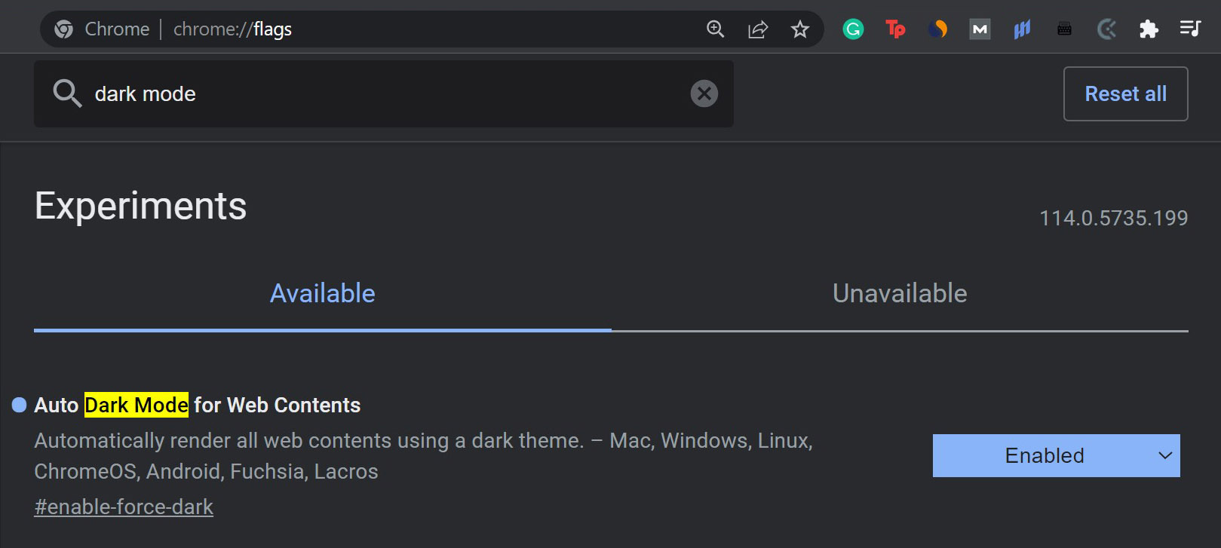Open the red Tp extension icon
The width and height of the screenshot is (1221, 548).
click(895, 29)
